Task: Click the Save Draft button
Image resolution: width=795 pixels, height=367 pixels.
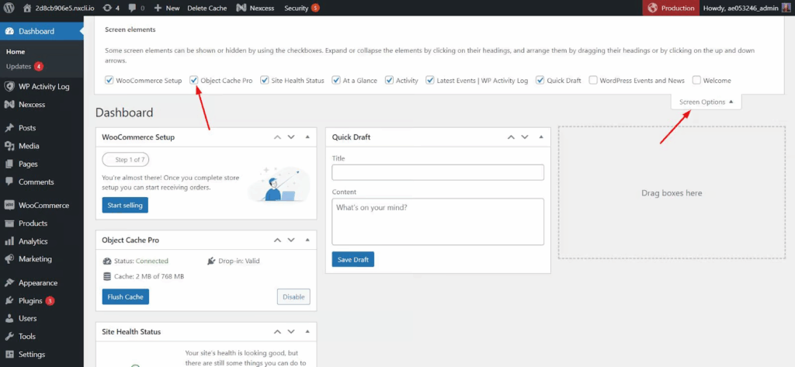Action: (353, 259)
